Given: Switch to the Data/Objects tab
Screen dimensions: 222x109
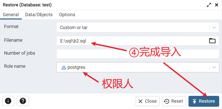Looking at the screenshot, I should (x=39, y=15).
